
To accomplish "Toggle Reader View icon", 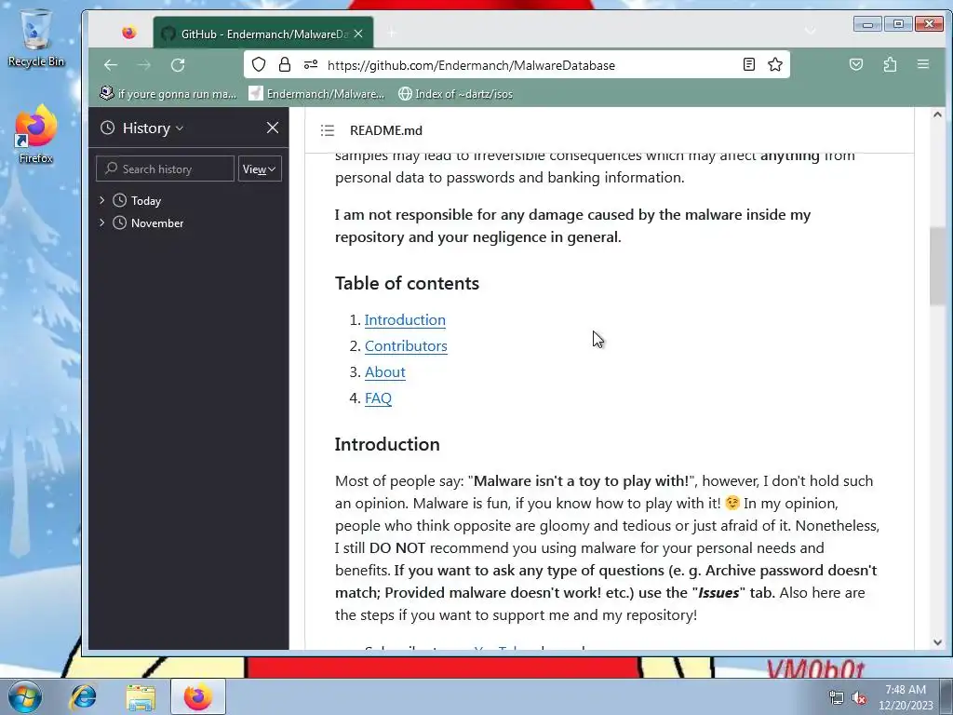I will point(749,64).
